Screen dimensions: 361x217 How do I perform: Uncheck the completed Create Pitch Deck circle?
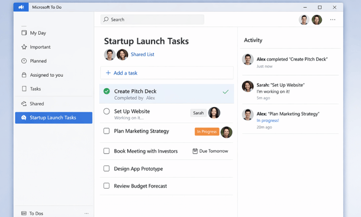point(107,91)
